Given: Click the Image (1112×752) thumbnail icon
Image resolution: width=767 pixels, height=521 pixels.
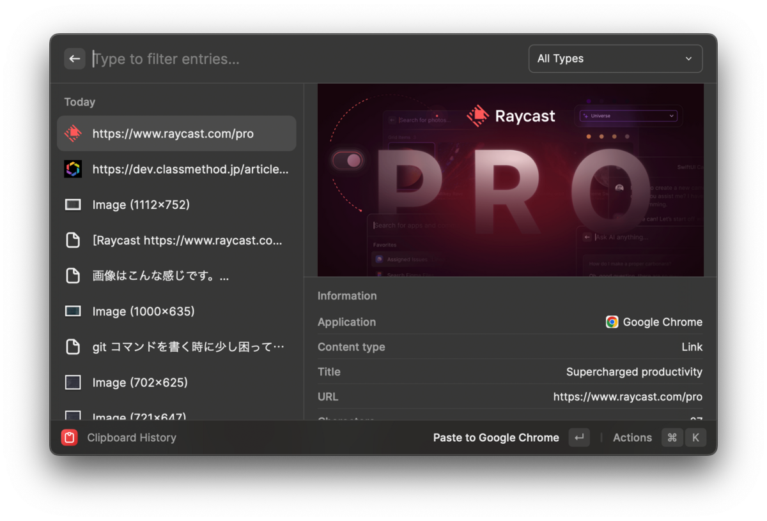Looking at the screenshot, I should 73,204.
